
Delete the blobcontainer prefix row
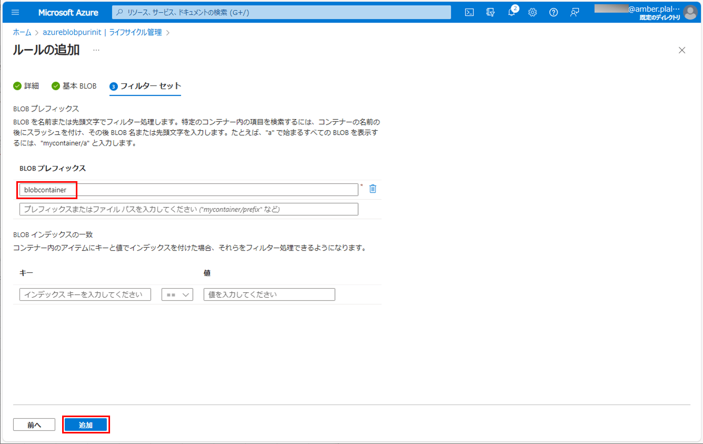pos(373,189)
